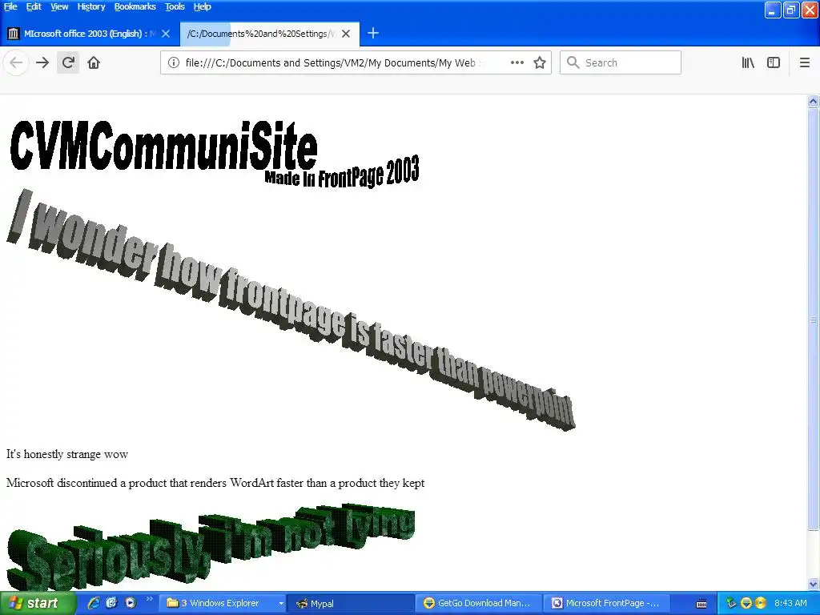Close the C:/Documents and Settings tab
The image size is (820, 615).
346,34
